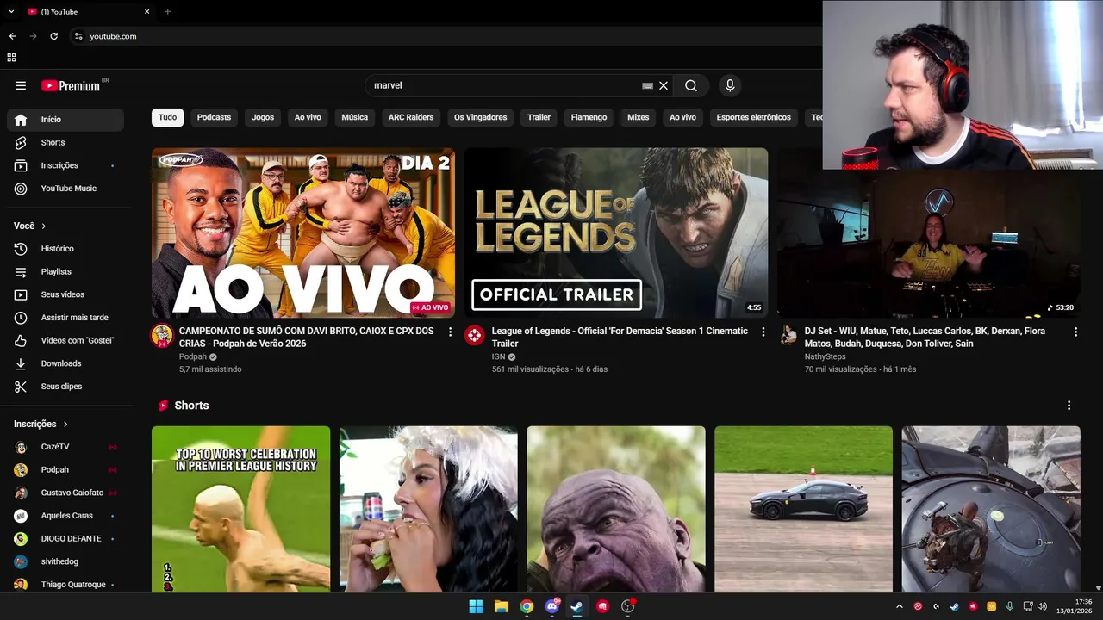Open Playlists in the sidebar
The height and width of the screenshot is (620, 1103).
pyautogui.click(x=65, y=271)
